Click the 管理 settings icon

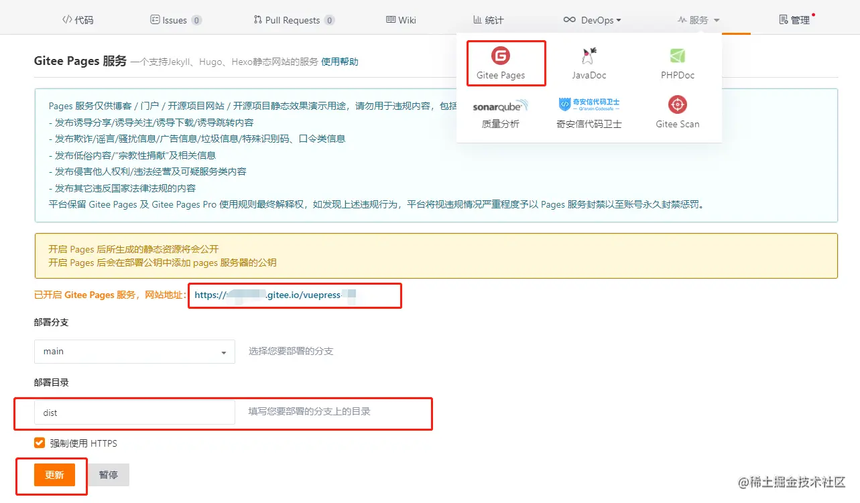pos(784,20)
